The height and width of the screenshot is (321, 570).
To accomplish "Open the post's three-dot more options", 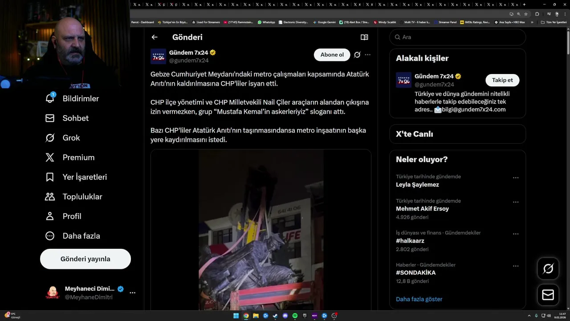I will coord(367,55).
